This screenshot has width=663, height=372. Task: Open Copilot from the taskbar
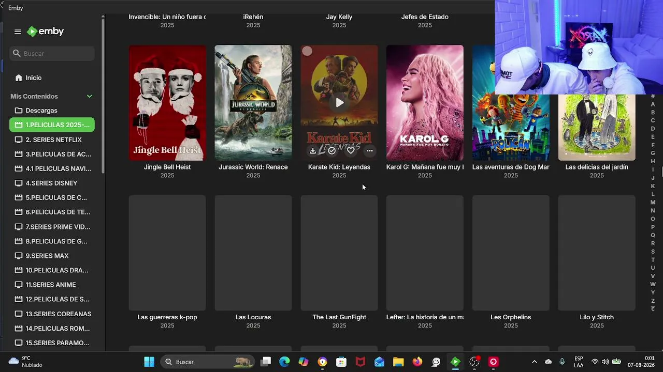304,362
